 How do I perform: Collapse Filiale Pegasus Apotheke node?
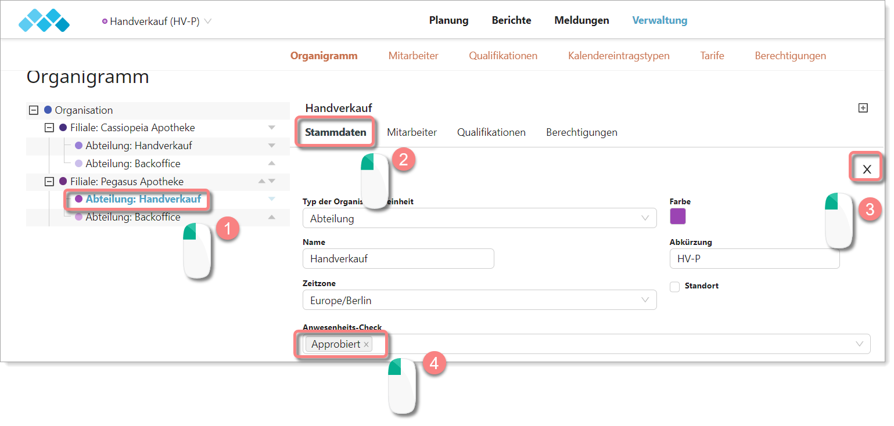[x=49, y=182]
